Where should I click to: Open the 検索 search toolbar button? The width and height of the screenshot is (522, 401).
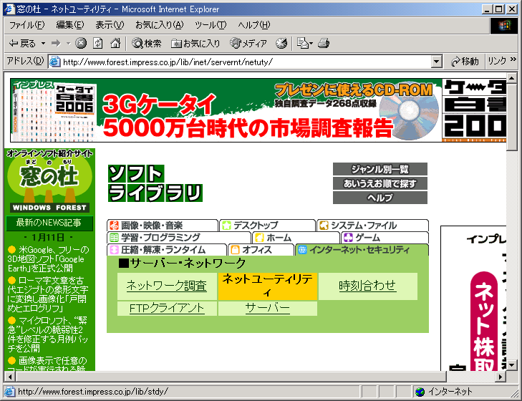147,43
